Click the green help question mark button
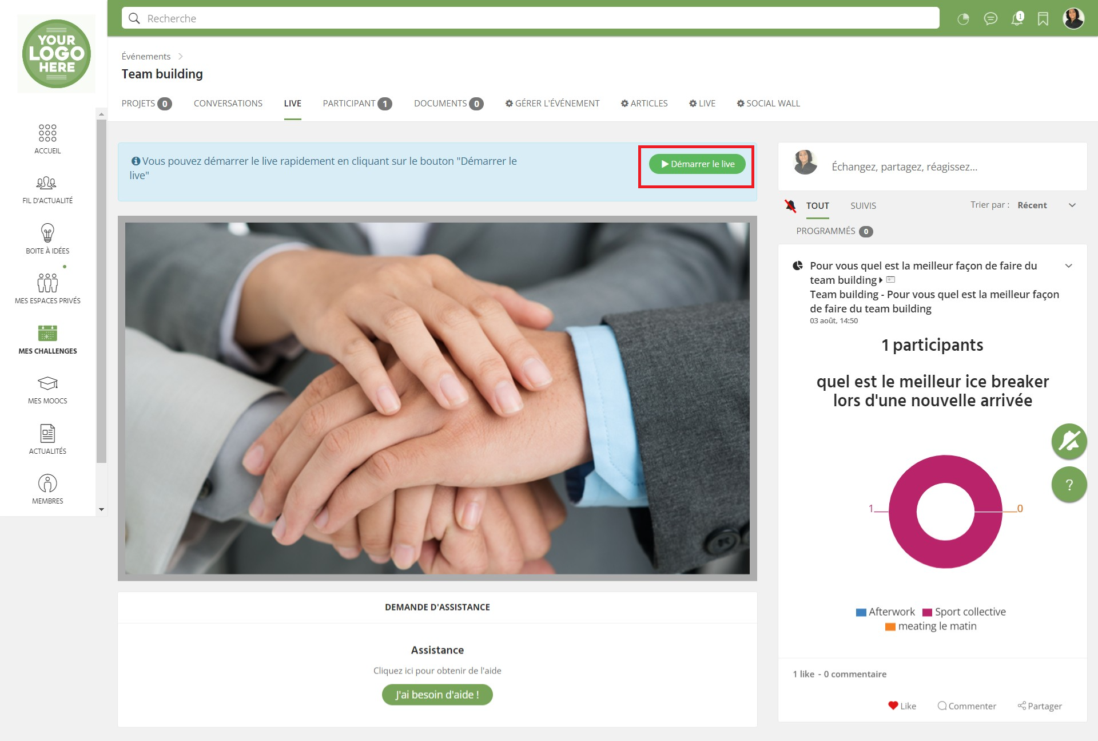 click(1069, 485)
